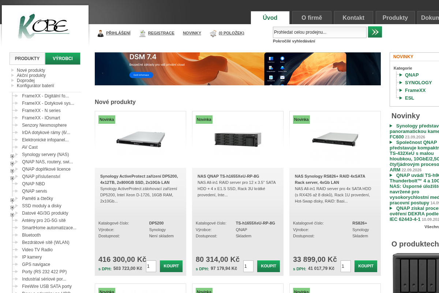The image size is (439, 293).
Task: Select the QNAP news category
Action: [x=412, y=75]
